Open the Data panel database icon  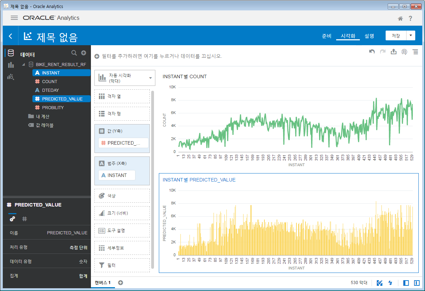(x=11, y=53)
